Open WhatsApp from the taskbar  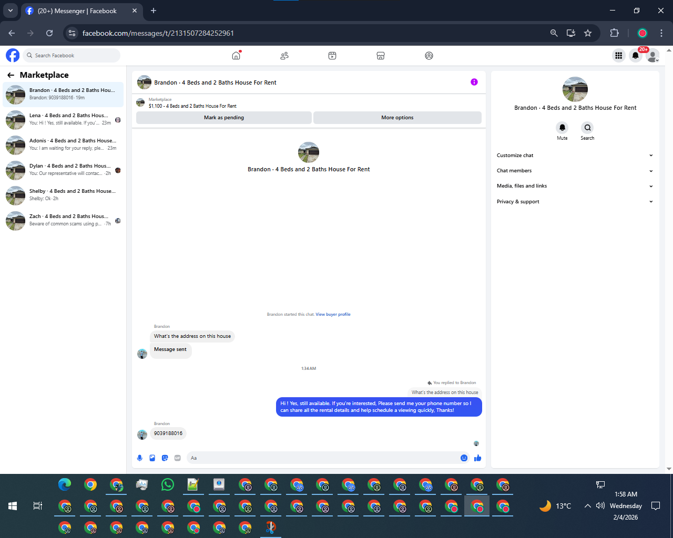pyautogui.click(x=168, y=484)
